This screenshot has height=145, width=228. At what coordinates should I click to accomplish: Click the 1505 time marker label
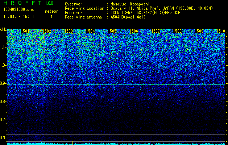tap(112, 31)
